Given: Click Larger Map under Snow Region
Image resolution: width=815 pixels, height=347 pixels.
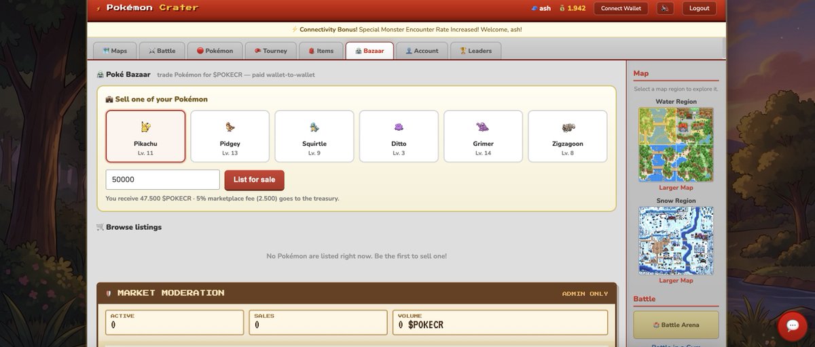Looking at the screenshot, I should point(676,281).
